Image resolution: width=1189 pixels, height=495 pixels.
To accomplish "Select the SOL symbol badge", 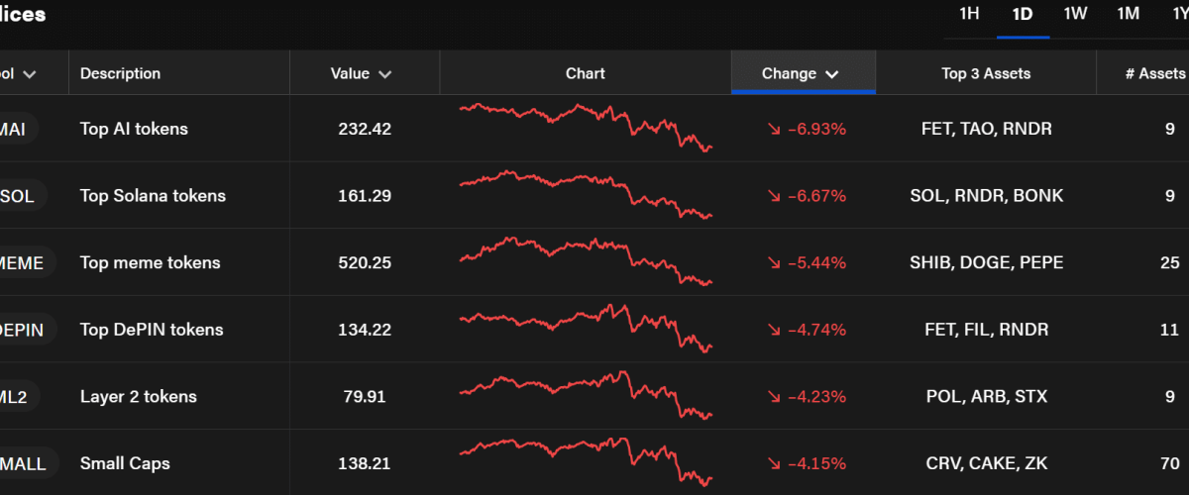I will click(x=18, y=196).
